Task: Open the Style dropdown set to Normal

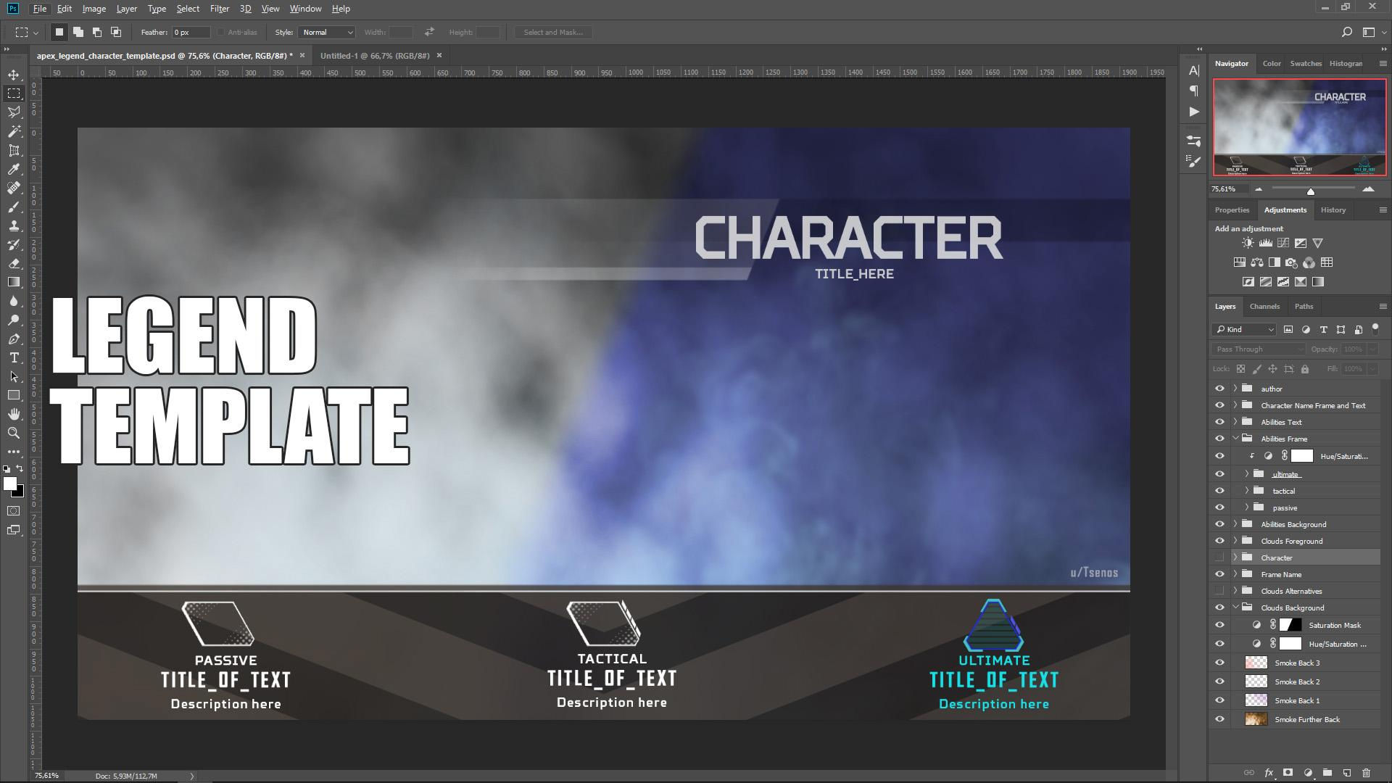Action: (x=326, y=32)
